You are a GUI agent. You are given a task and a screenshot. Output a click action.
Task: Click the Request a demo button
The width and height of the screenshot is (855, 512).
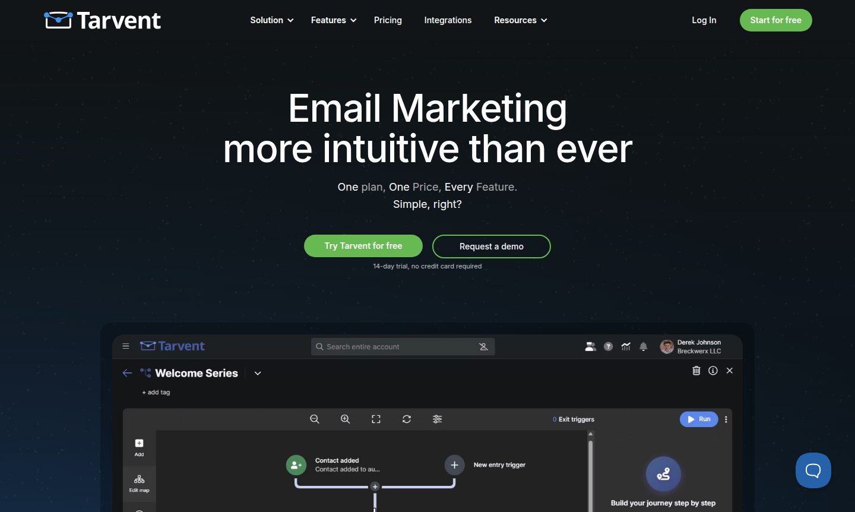492,246
